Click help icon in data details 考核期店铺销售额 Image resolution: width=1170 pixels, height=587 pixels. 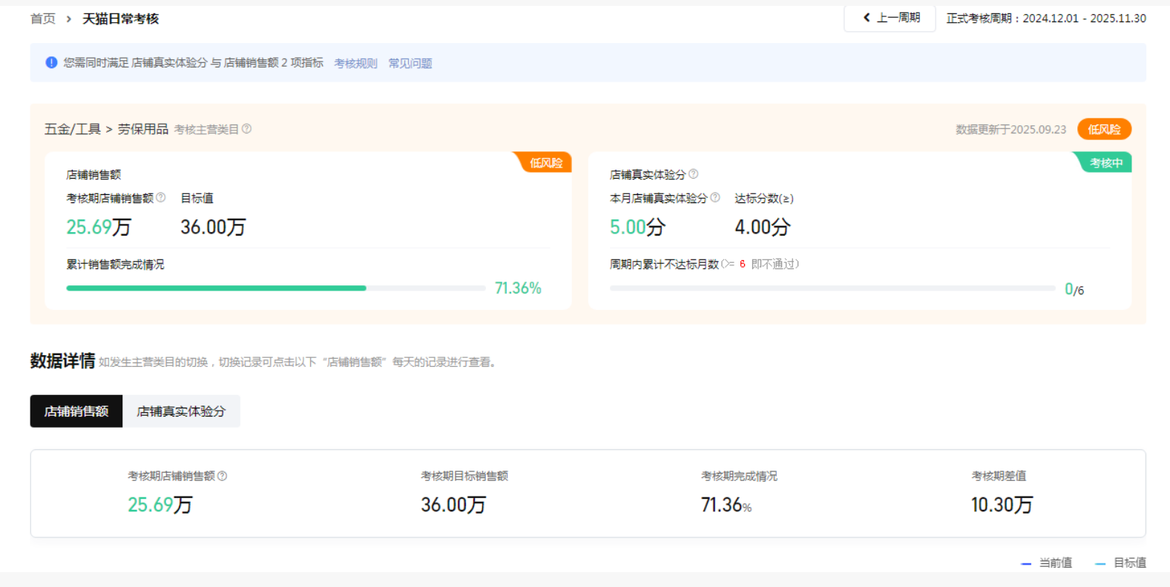tap(223, 476)
